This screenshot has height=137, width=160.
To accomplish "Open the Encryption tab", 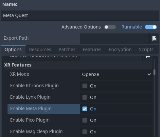I will click(x=120, y=49).
